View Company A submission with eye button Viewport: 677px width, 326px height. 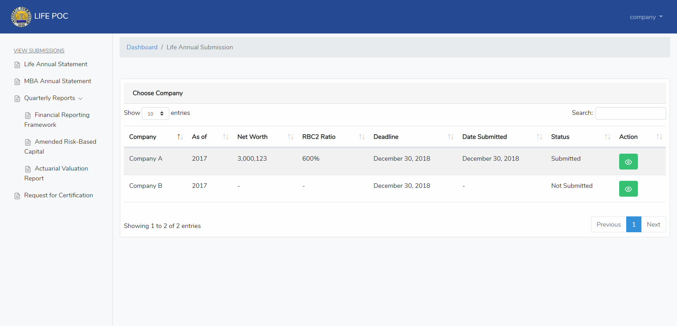coord(628,162)
